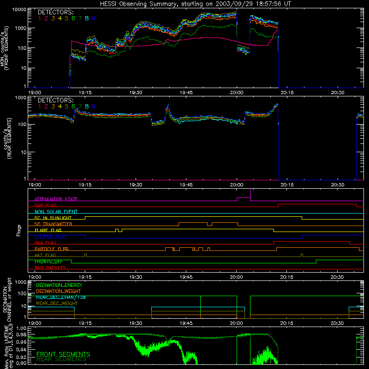
Task: Click the 0.90 tick on the livetime axis
Action: click(x=22, y=363)
